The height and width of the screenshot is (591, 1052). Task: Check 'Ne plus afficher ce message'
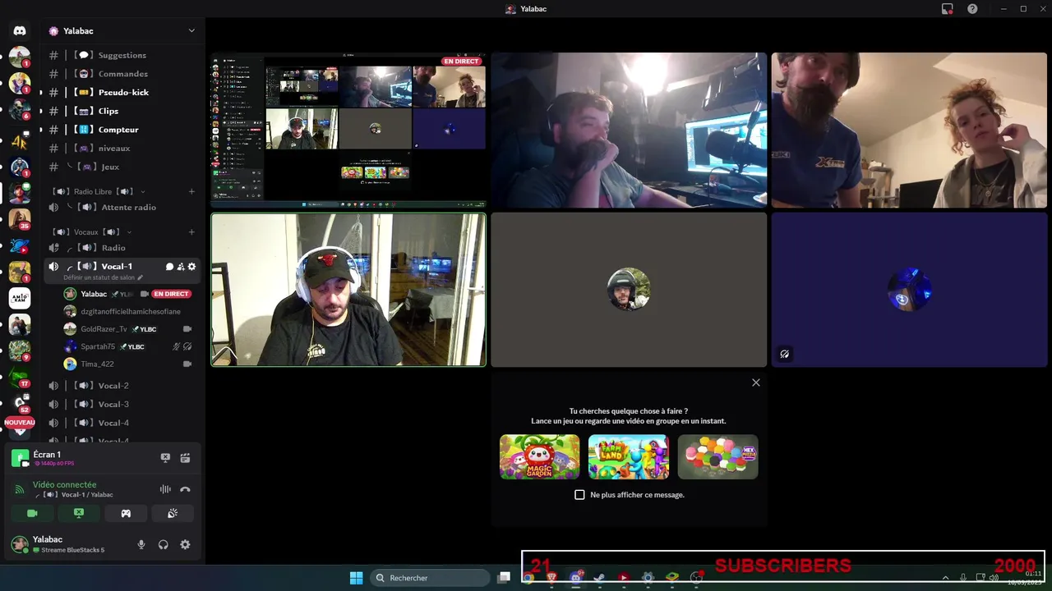tap(579, 495)
